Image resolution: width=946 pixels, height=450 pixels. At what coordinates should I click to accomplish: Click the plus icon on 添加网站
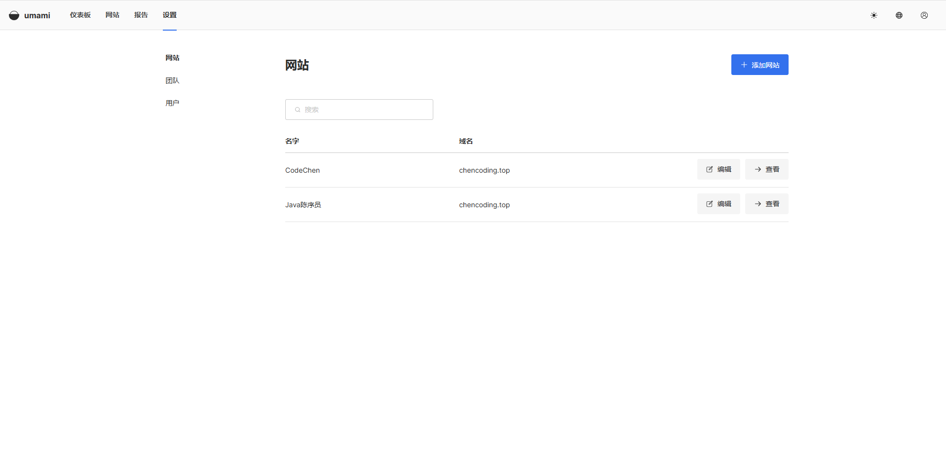click(x=744, y=65)
